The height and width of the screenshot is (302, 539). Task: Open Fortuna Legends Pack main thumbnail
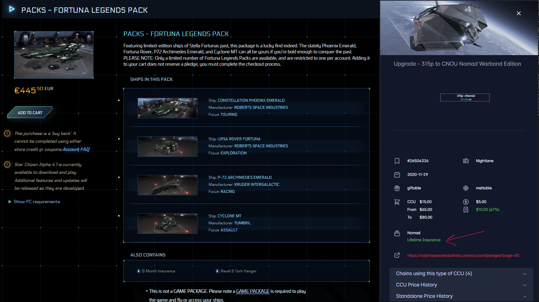pyautogui.click(x=54, y=55)
